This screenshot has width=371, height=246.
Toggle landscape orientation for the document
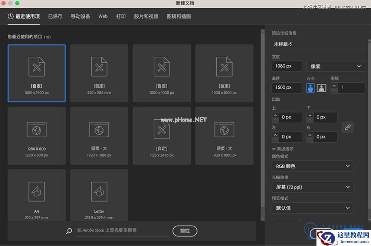click(322, 87)
